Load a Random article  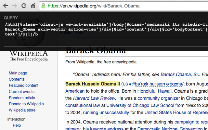tap(22, 98)
